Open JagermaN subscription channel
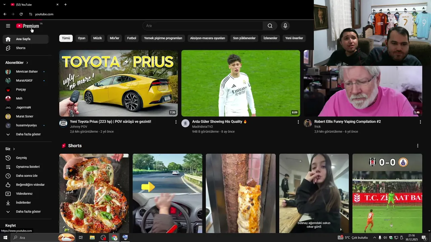This screenshot has width=431, height=242. [x=26, y=108]
